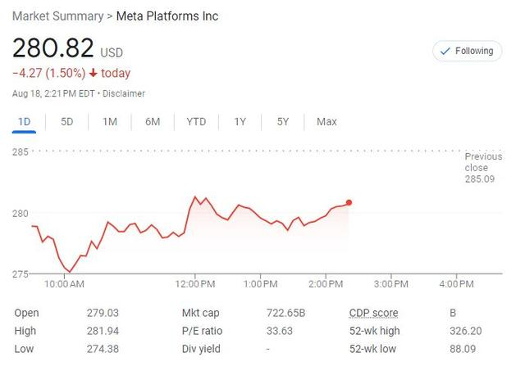Show the 1M price chart
Image resolution: width=525 pixels, height=366 pixels.
click(x=110, y=122)
